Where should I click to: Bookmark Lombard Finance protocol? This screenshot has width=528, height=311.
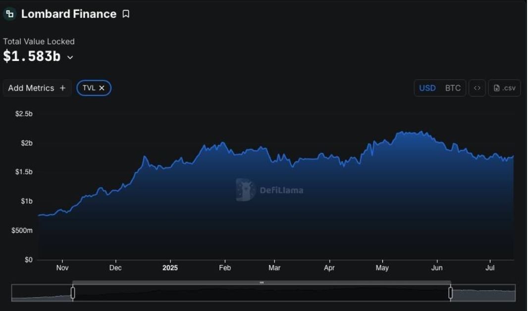[126, 14]
